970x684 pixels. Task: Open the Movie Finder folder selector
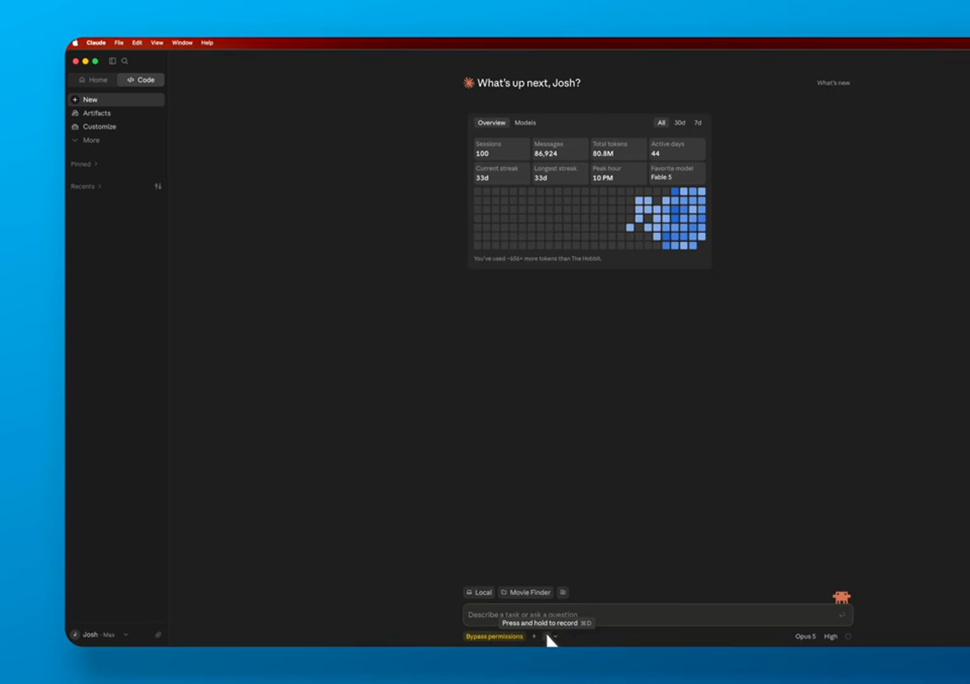[x=526, y=593]
